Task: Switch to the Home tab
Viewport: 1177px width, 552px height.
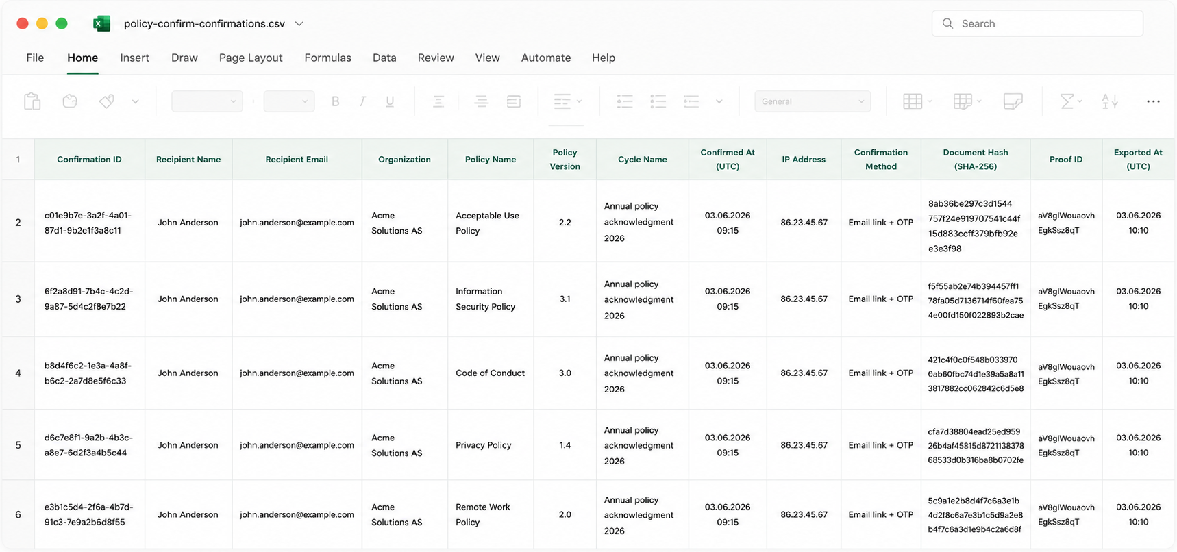Action: click(82, 58)
